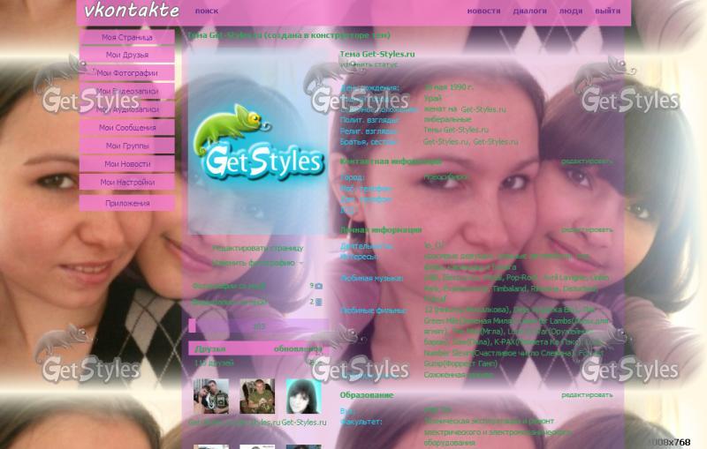Open Мои Фотографии in sidebar

click(127, 73)
